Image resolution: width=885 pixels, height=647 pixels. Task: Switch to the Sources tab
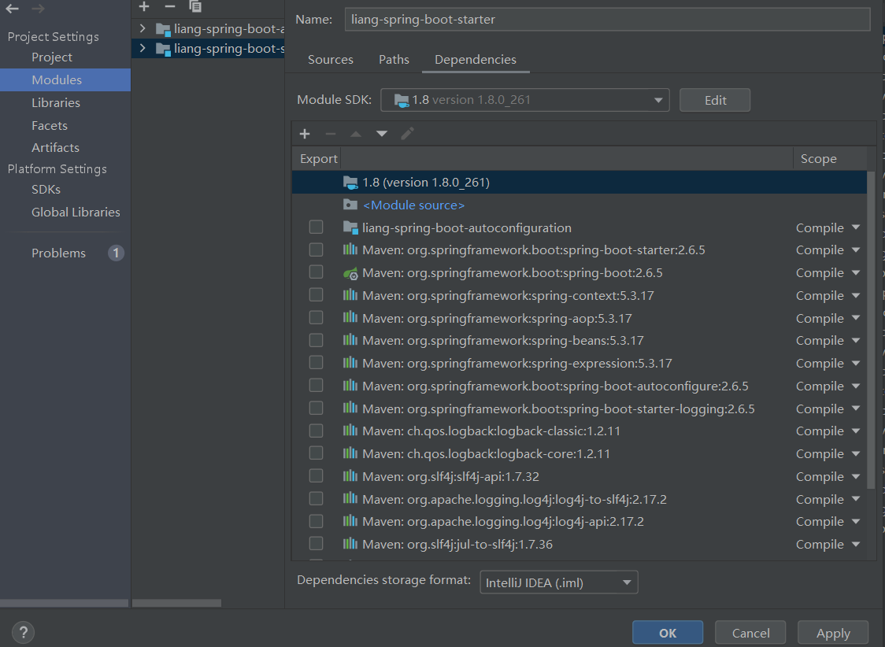pos(330,59)
